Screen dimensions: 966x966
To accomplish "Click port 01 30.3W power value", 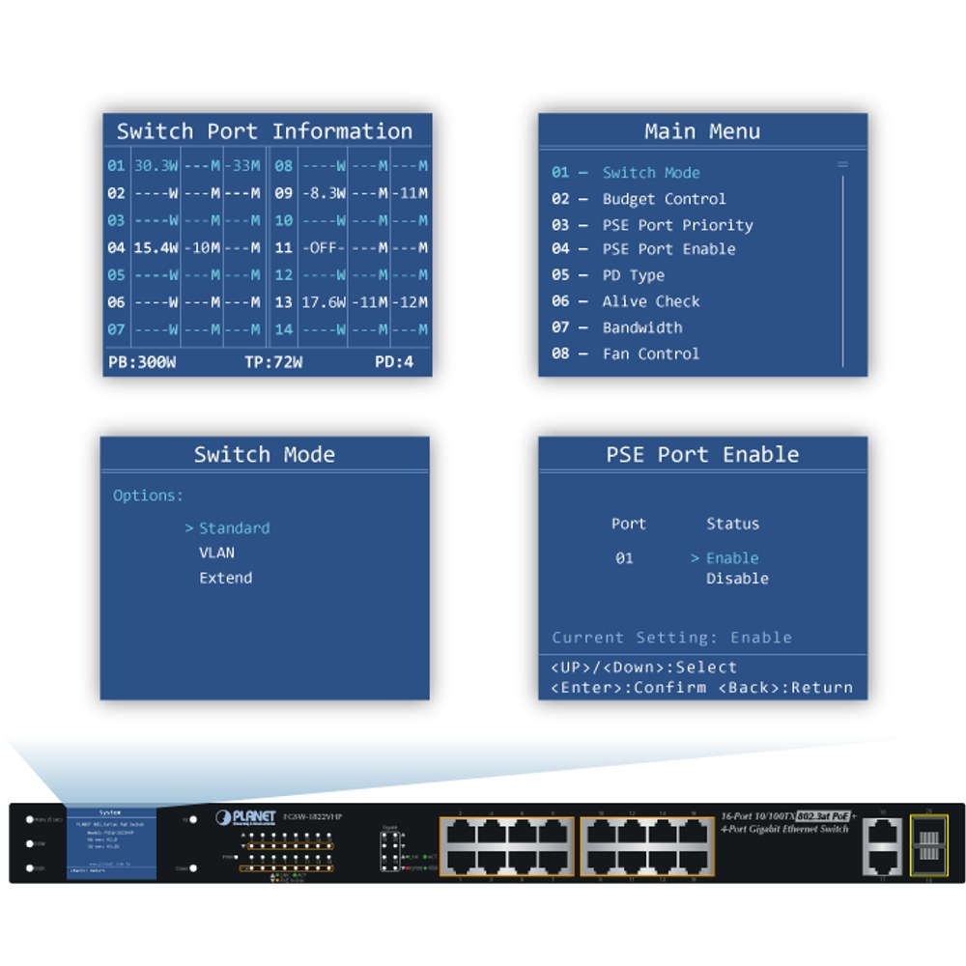I will pyautogui.click(x=156, y=166).
